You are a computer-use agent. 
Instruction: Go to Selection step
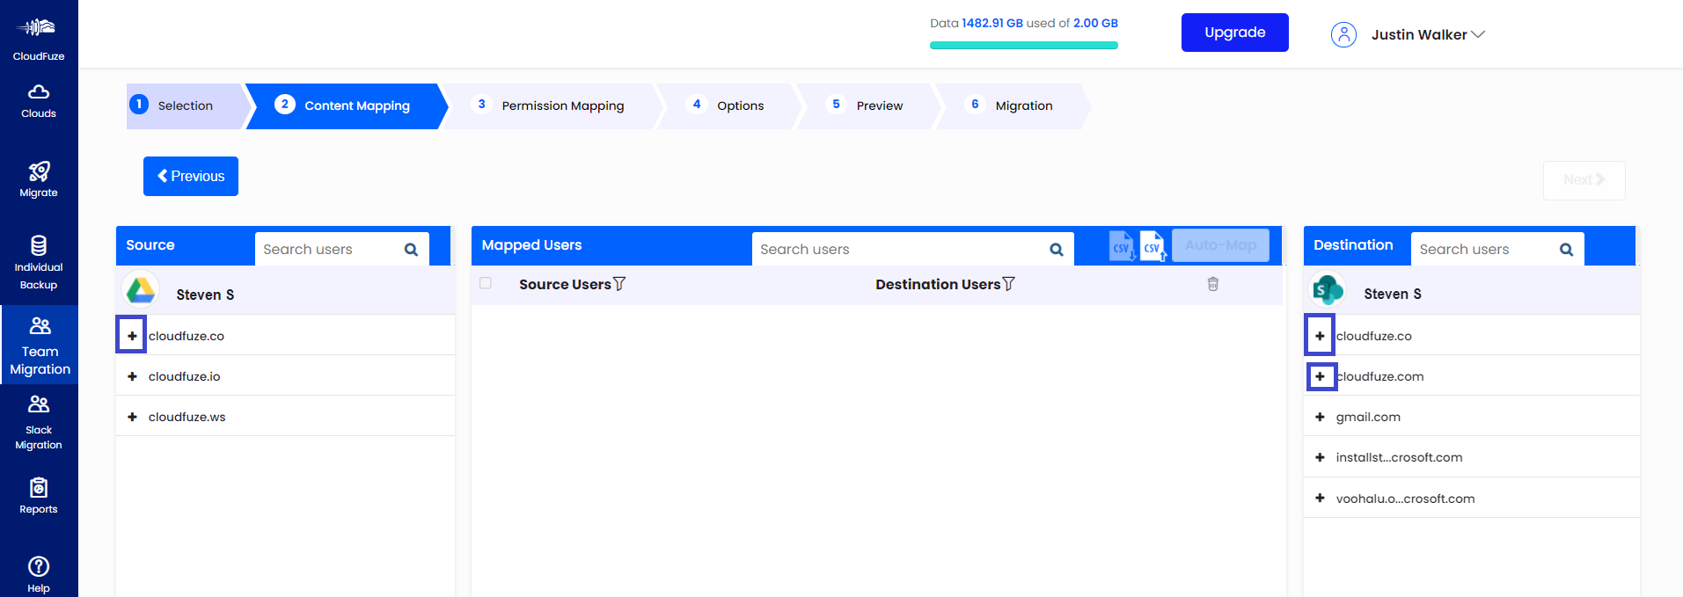tap(186, 106)
